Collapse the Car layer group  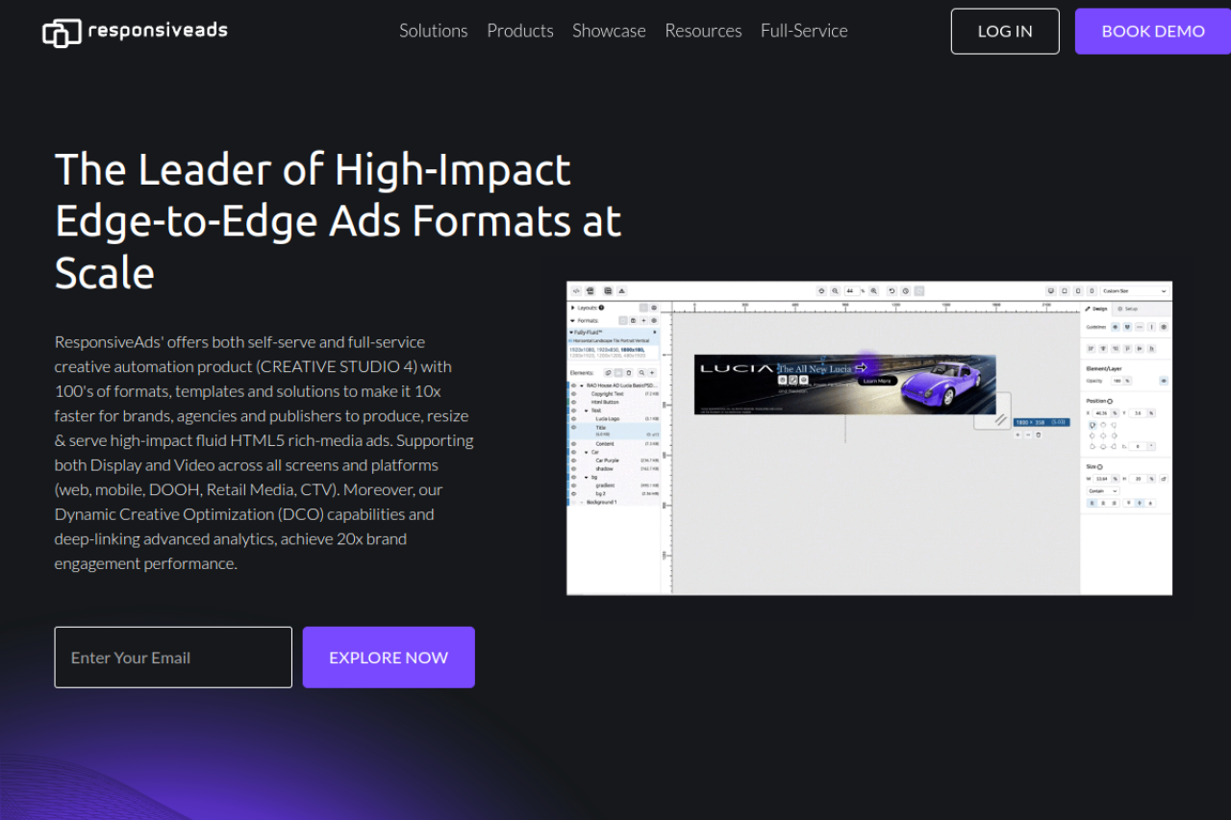pos(587,452)
